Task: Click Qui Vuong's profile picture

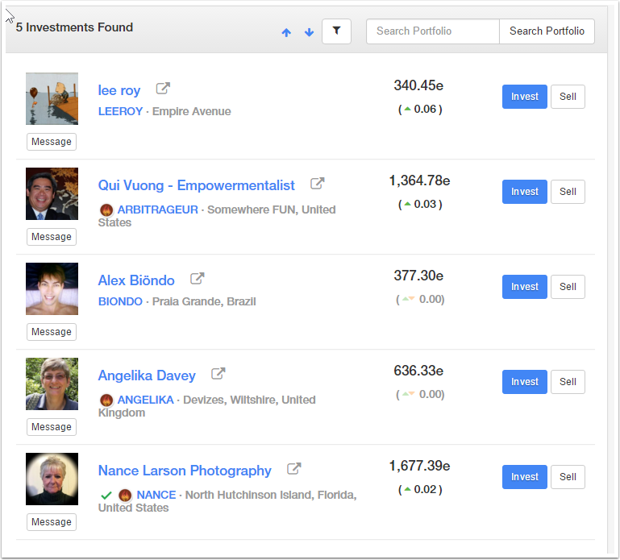Action: click(x=52, y=193)
